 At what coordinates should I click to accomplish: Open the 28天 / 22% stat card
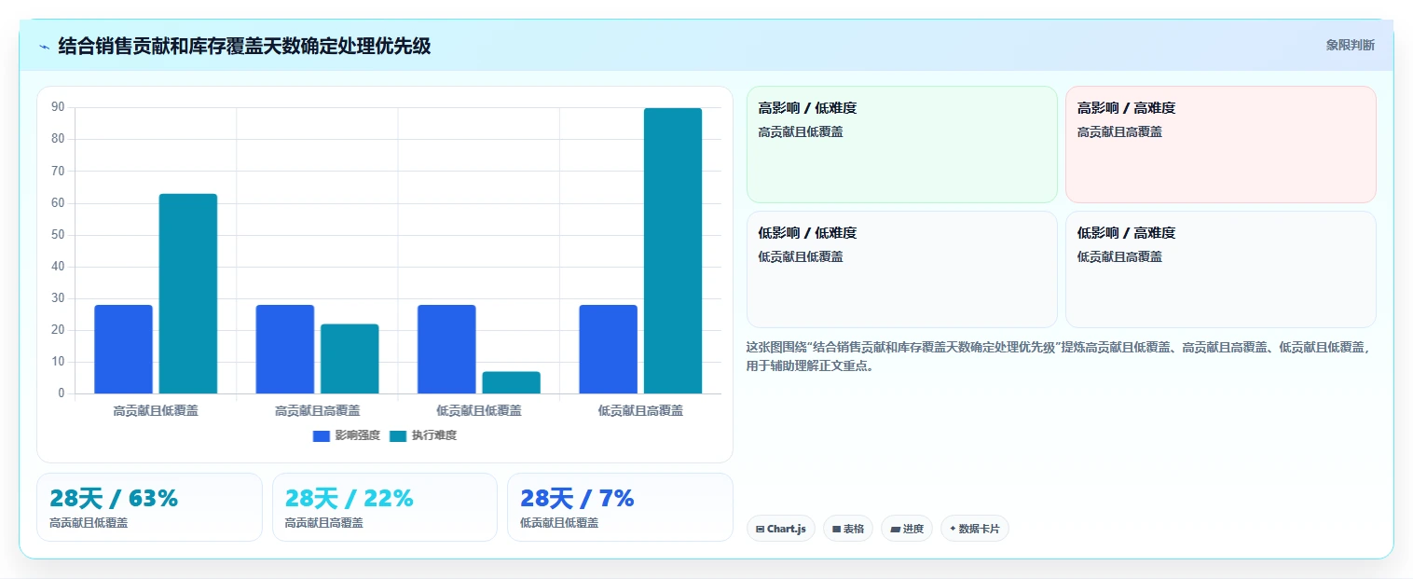[385, 507]
